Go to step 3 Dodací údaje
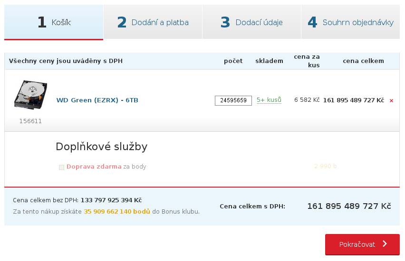This screenshot has width=405, height=261. pos(251,22)
